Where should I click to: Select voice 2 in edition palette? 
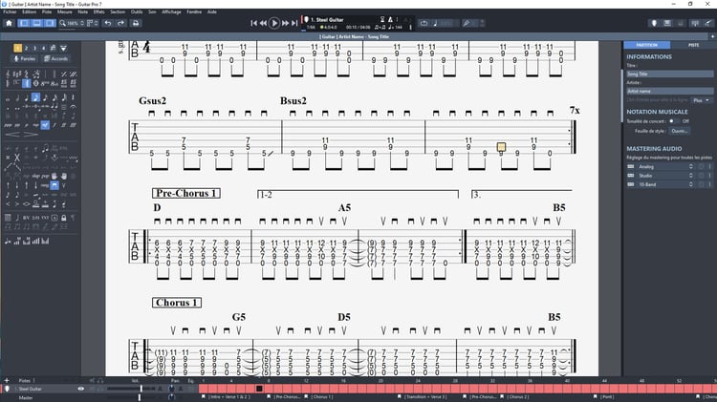pos(26,48)
